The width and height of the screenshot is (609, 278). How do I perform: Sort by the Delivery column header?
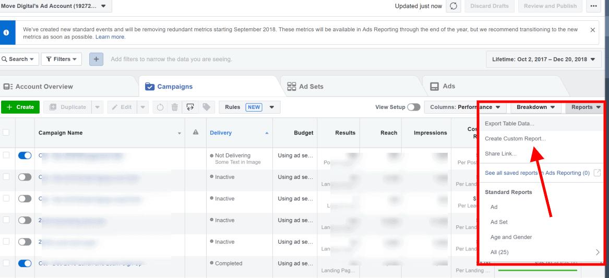click(221, 133)
